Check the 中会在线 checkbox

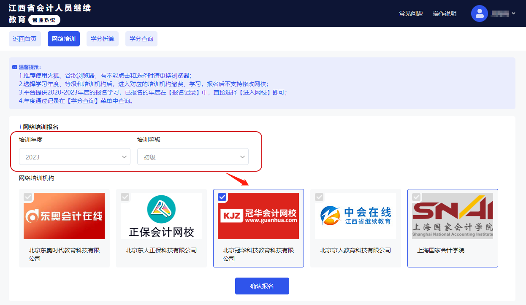319,197
